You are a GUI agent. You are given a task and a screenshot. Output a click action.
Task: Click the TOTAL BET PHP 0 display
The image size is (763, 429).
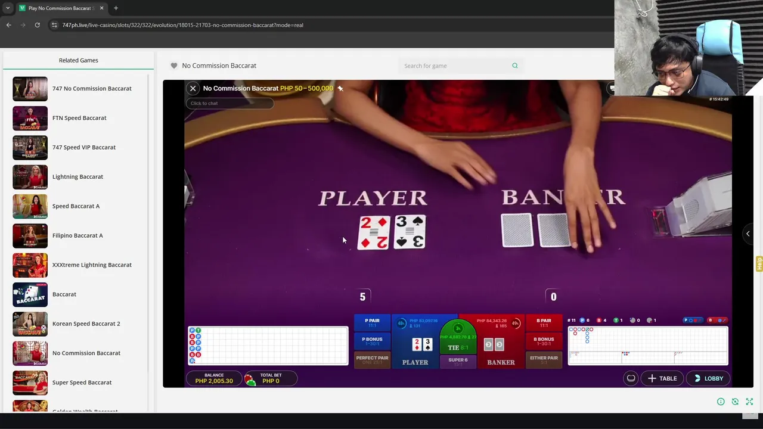[x=271, y=378]
